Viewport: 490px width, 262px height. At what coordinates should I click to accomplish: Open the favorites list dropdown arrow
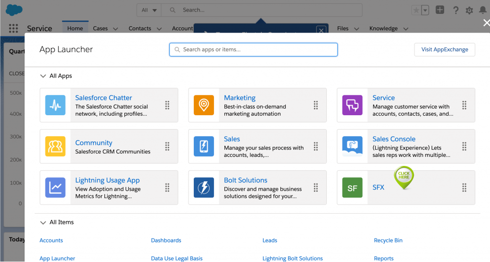click(x=425, y=11)
